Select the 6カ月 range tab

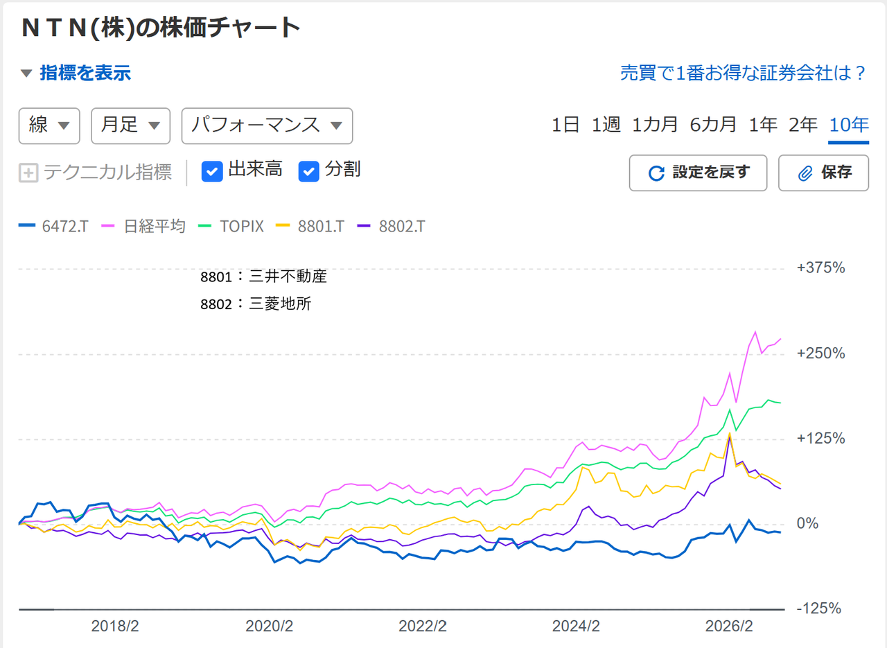pos(713,125)
